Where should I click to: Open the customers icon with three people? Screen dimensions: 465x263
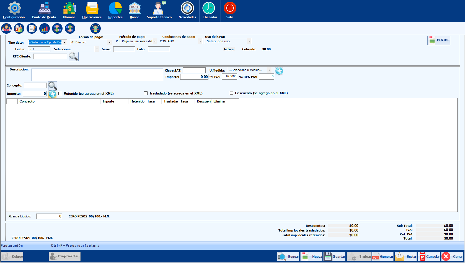point(6,28)
